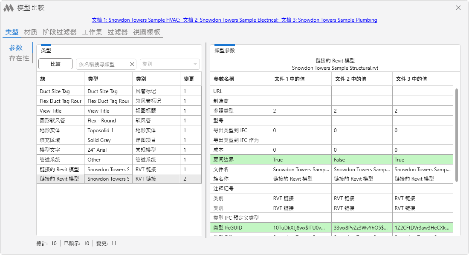Image resolution: width=469 pixels, height=255 pixels.
Task: Open document link Snowdon Towers Sample HVAC
Action: click(136, 20)
